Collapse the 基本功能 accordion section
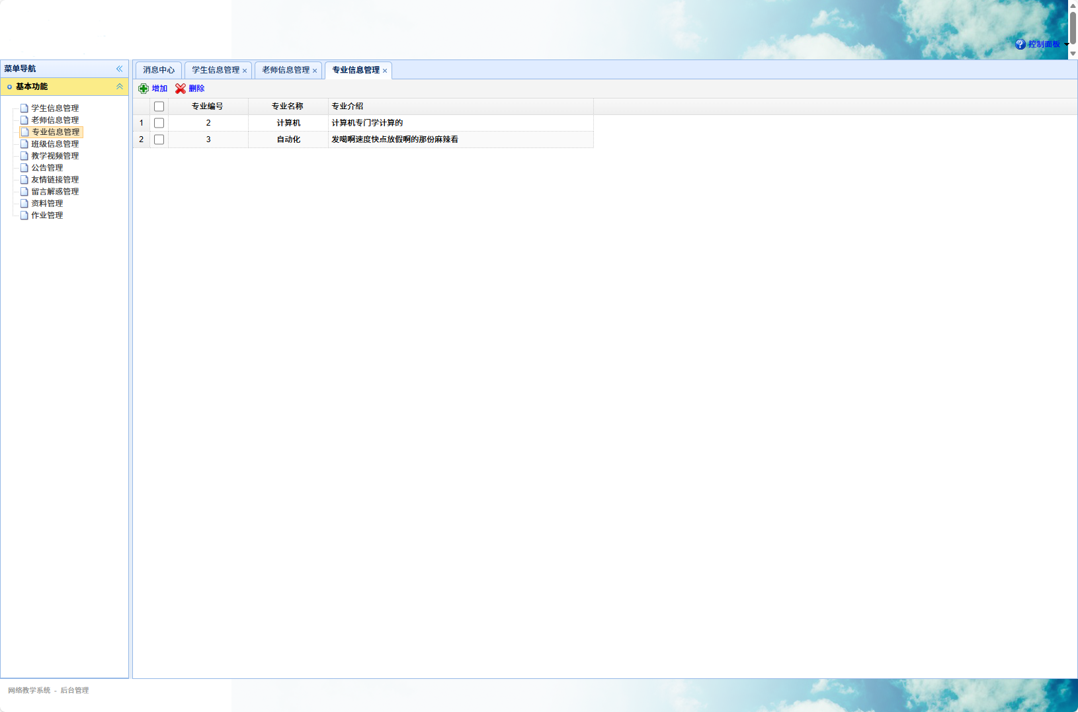This screenshot has height=712, width=1078. coord(120,87)
